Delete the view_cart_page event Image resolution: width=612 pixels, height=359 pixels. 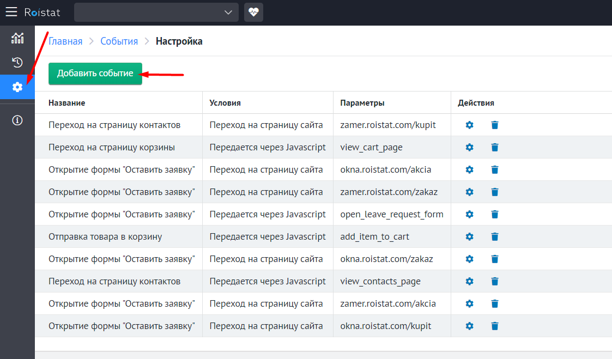[x=494, y=147]
